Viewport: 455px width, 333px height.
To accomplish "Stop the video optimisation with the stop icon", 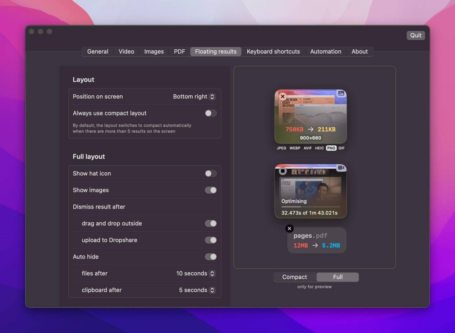I will (283, 171).
